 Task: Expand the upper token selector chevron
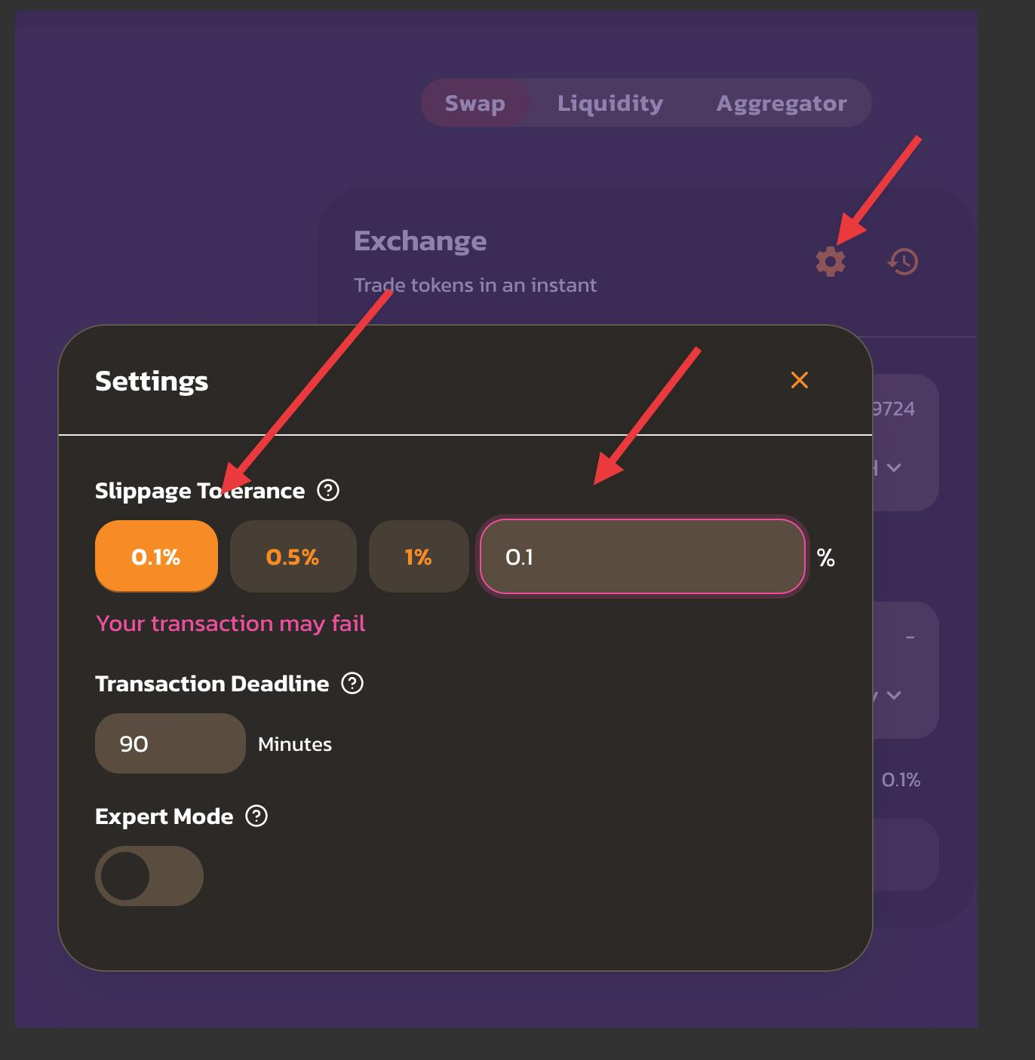(894, 467)
